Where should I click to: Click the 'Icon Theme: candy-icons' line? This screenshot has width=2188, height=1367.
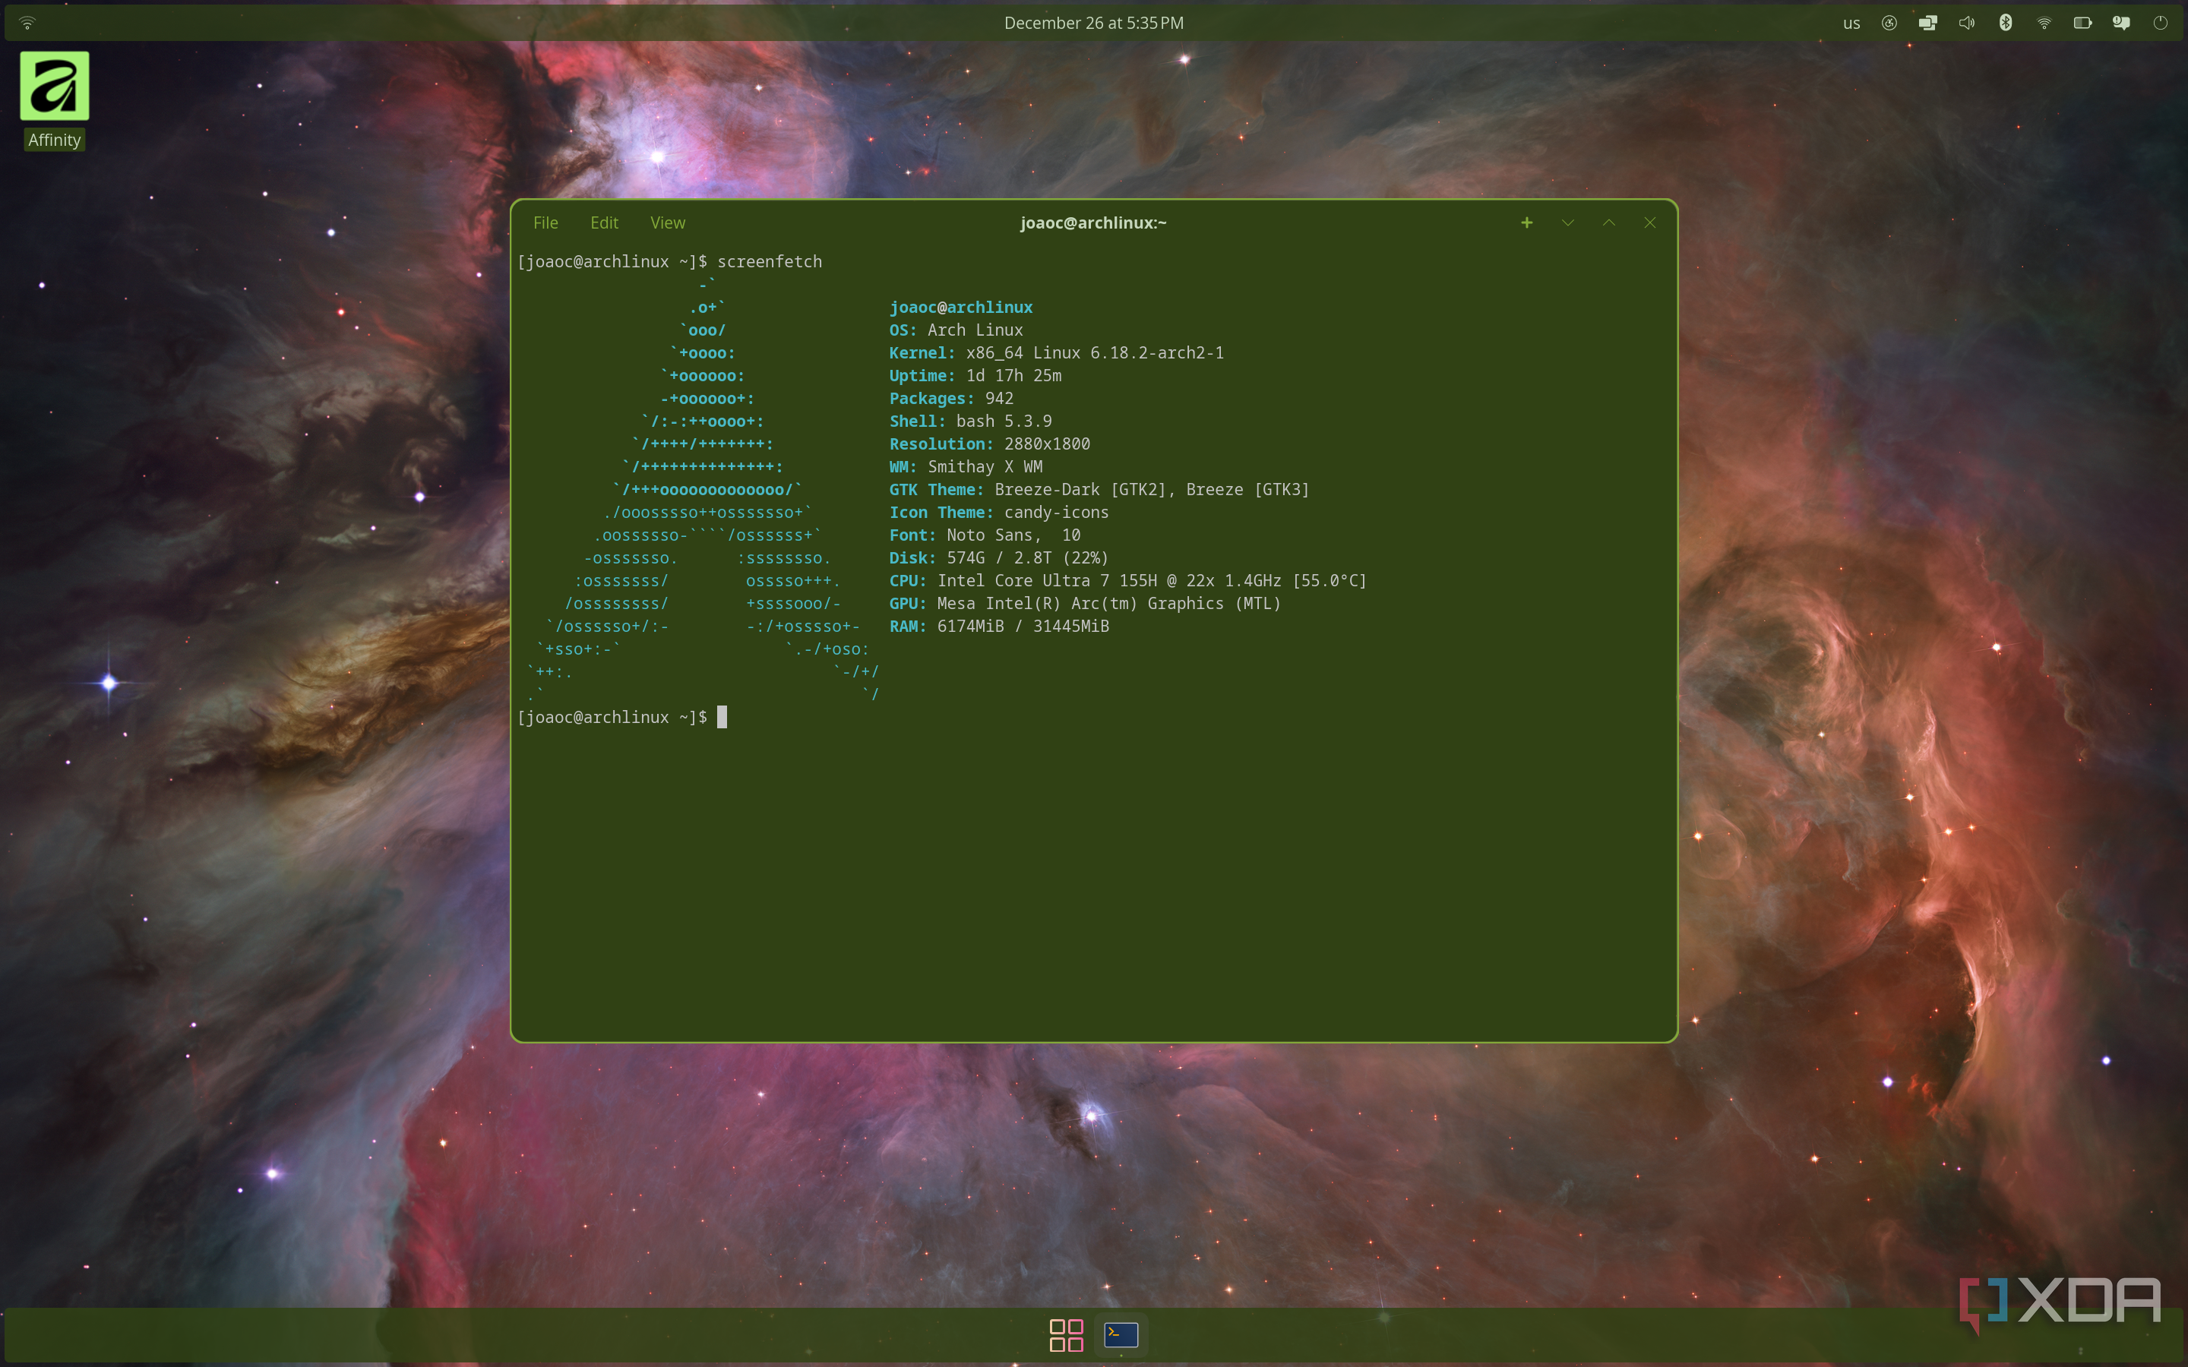998,512
